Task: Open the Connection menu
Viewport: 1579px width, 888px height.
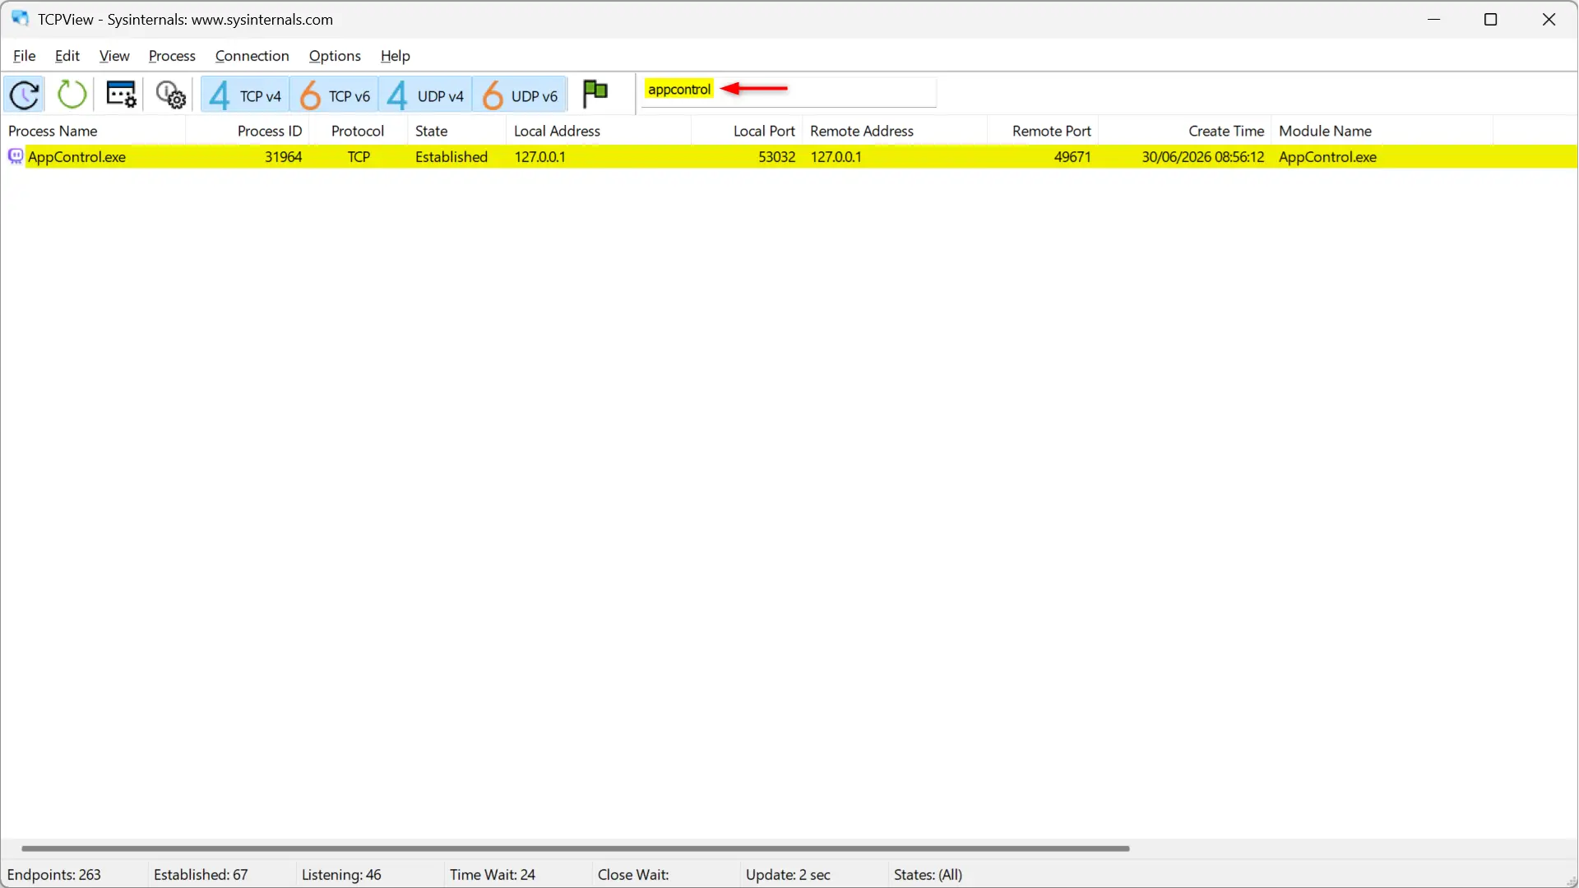Action: tap(252, 56)
